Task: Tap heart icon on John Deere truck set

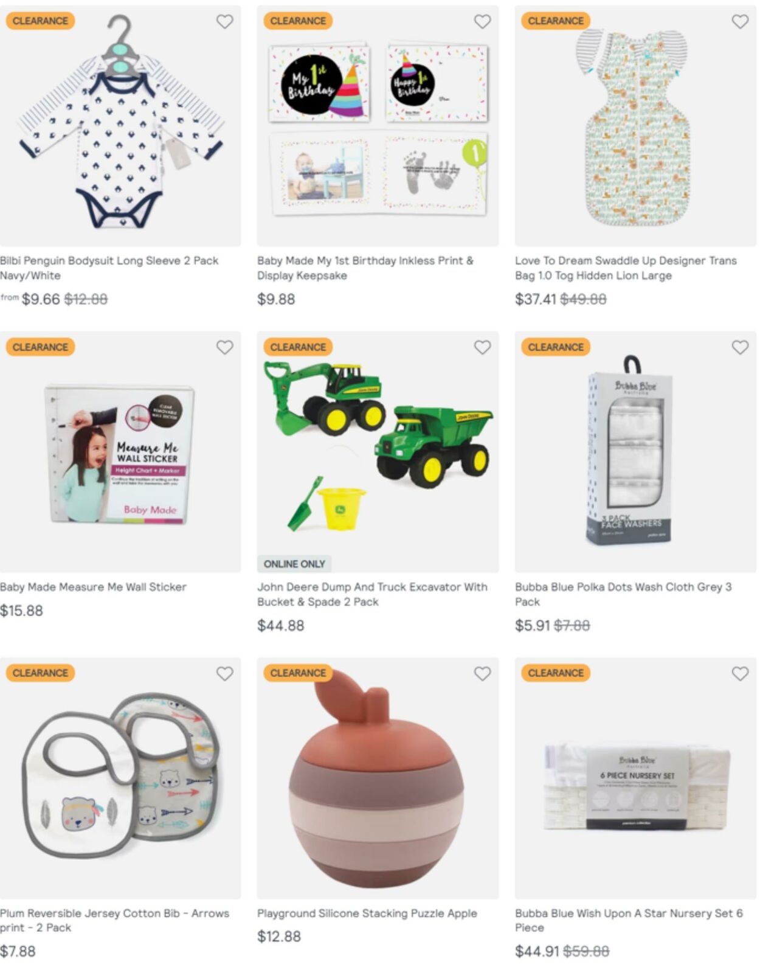Action: pyautogui.click(x=482, y=347)
